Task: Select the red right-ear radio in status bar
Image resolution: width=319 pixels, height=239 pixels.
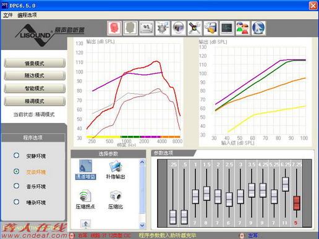Action: pyautogui.click(x=72, y=235)
